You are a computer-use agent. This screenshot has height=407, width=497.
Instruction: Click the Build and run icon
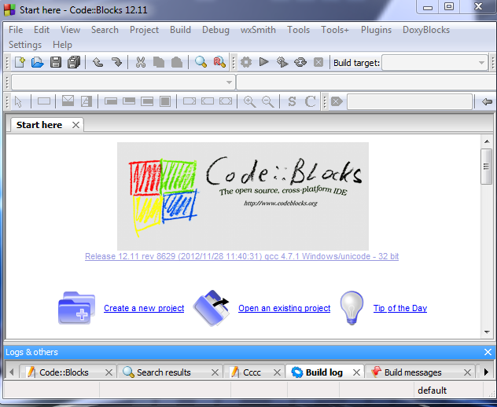282,62
